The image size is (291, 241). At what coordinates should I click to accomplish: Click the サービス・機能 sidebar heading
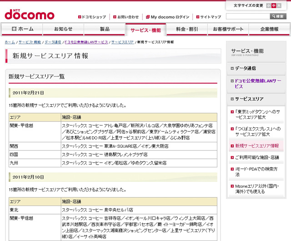(247, 52)
